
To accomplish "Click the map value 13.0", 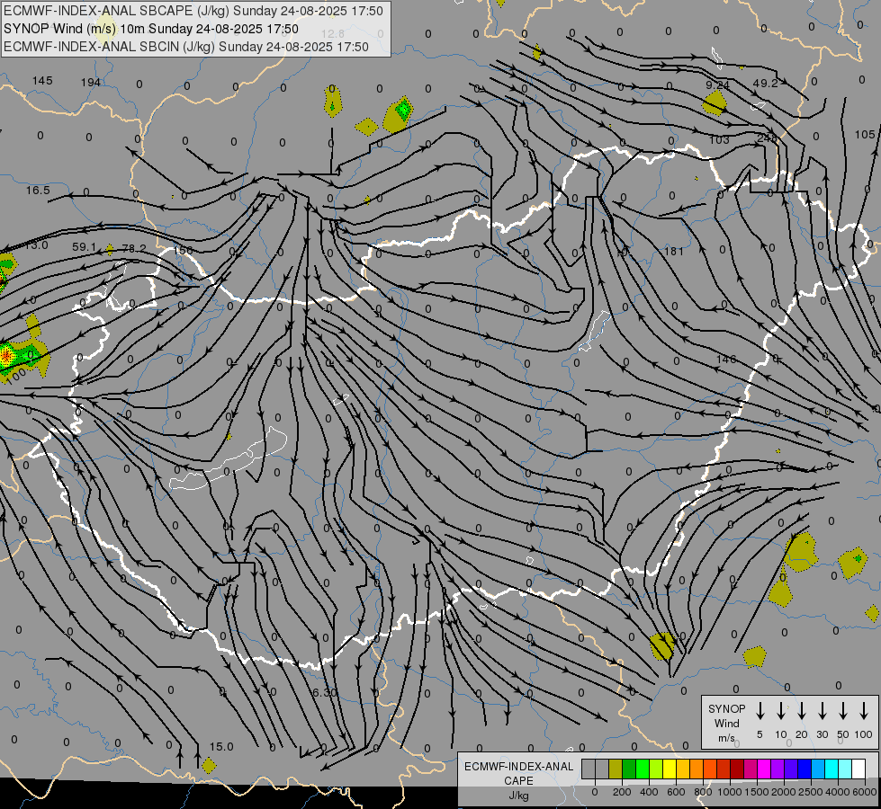I will (x=37, y=245).
